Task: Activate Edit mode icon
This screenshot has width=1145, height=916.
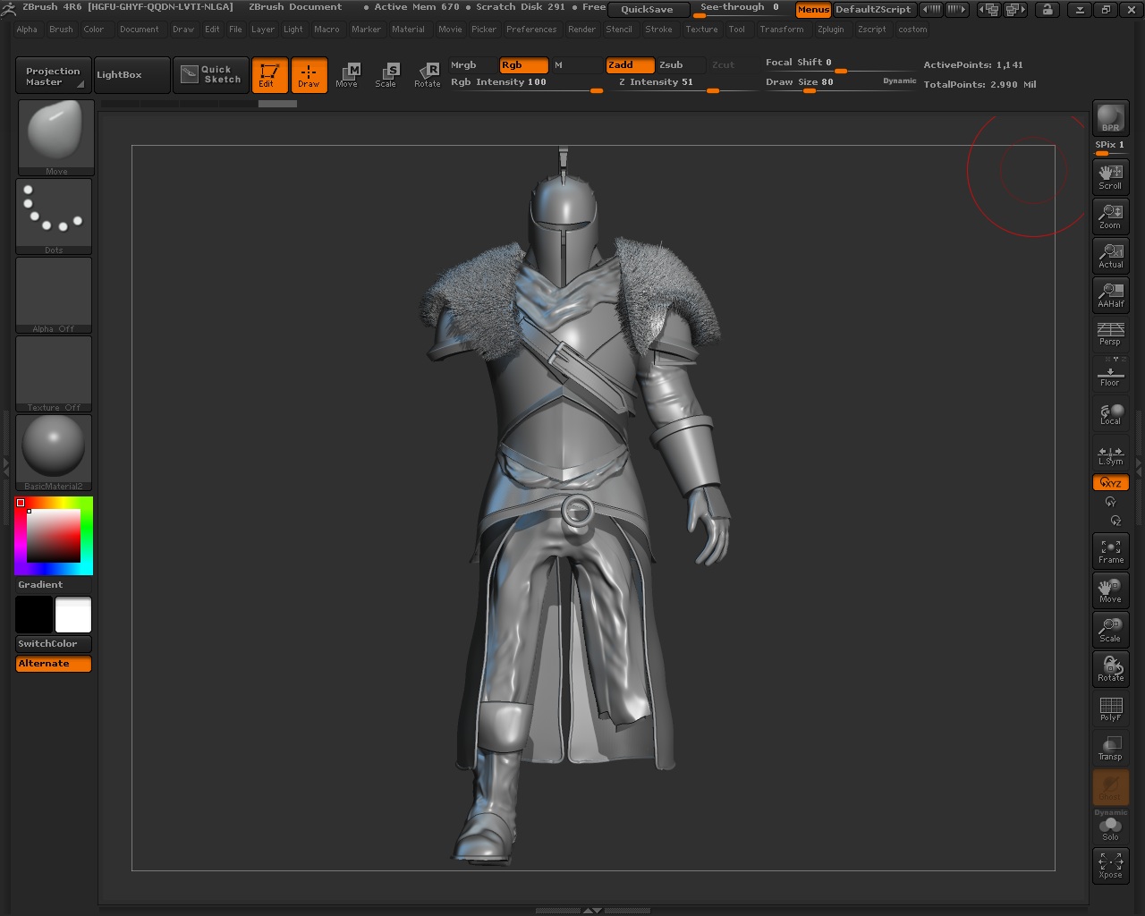Action: coord(269,75)
